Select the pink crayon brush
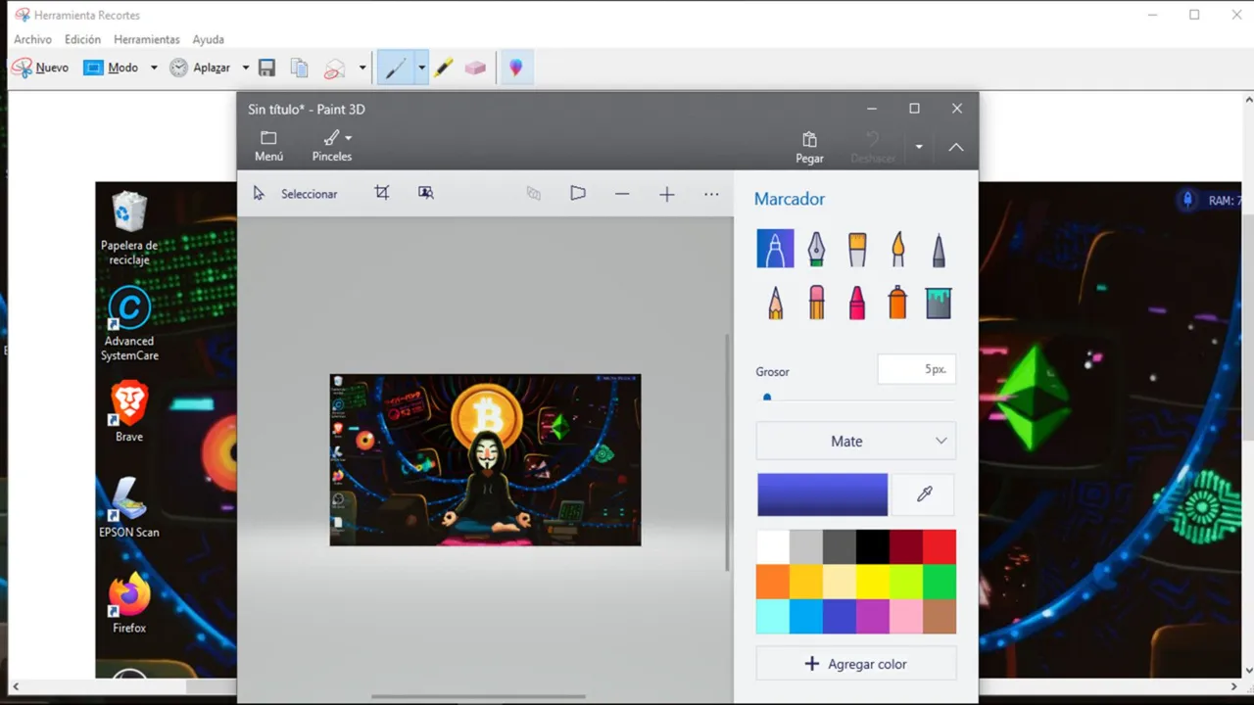The height and width of the screenshot is (705, 1254). coord(857,303)
